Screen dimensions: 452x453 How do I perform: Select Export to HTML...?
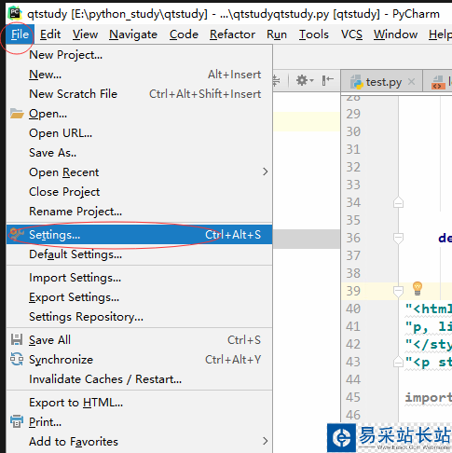(139, 403)
